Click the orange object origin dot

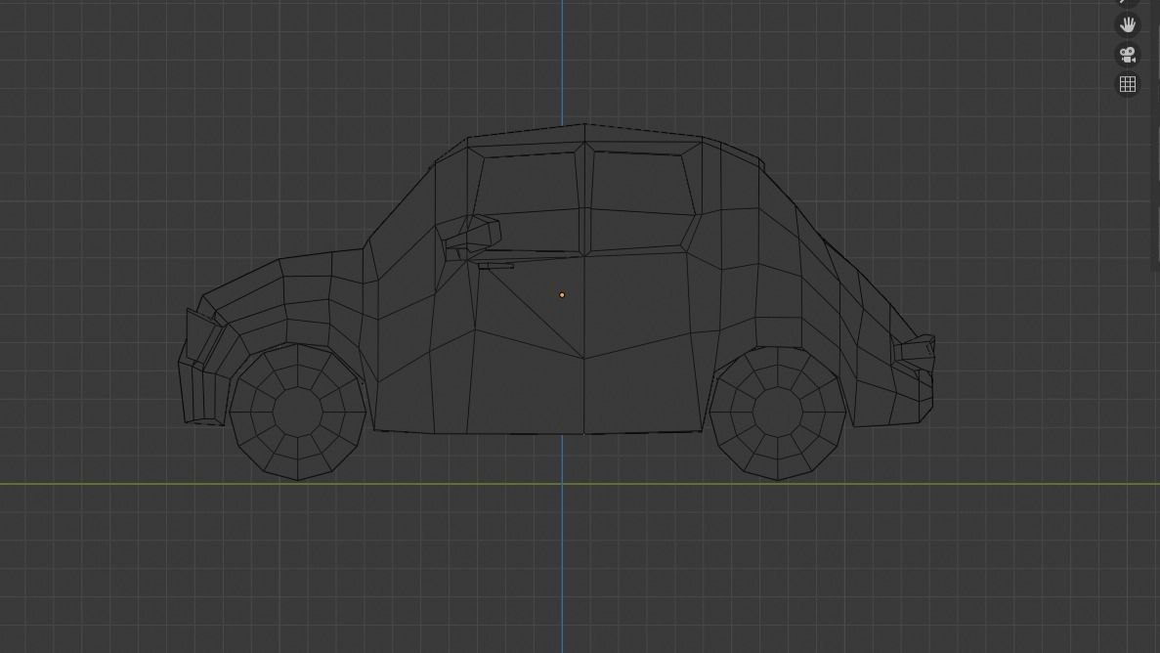[x=562, y=294]
